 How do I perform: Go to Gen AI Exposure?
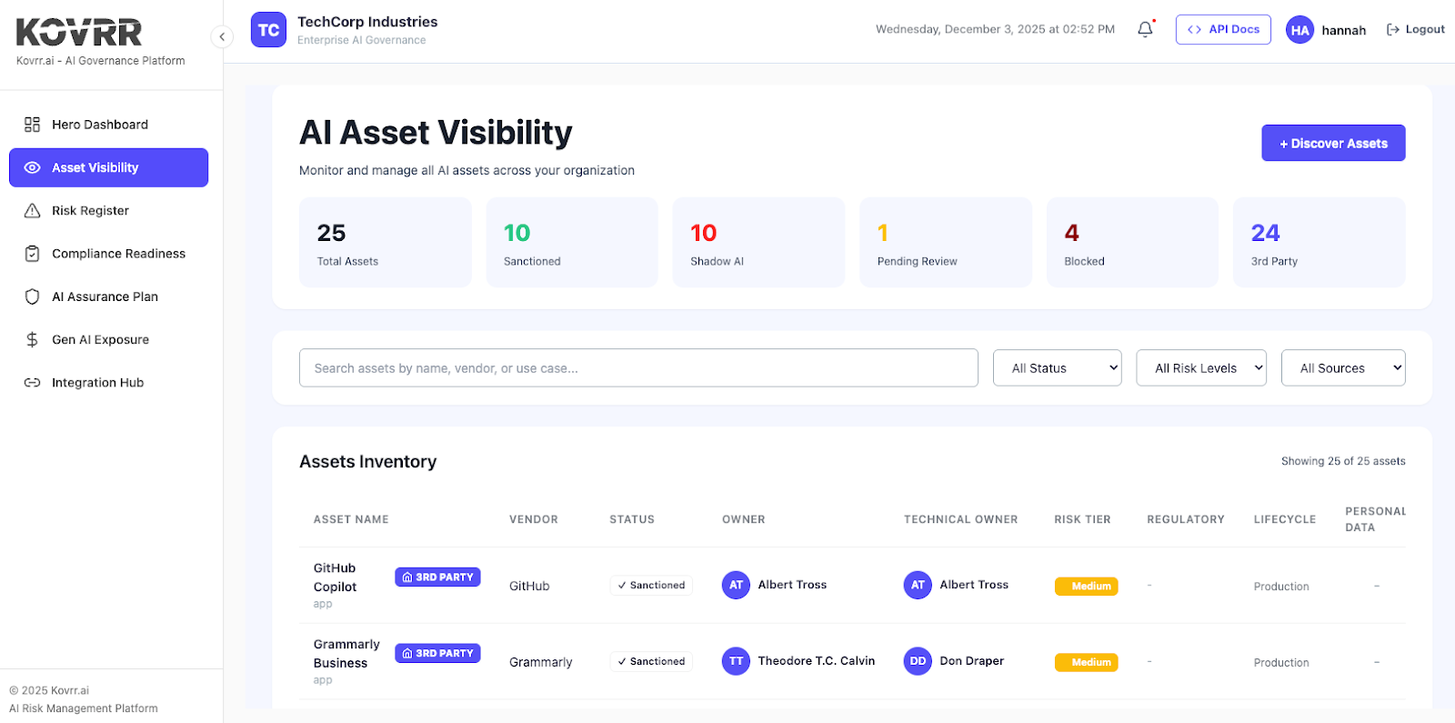(x=108, y=339)
